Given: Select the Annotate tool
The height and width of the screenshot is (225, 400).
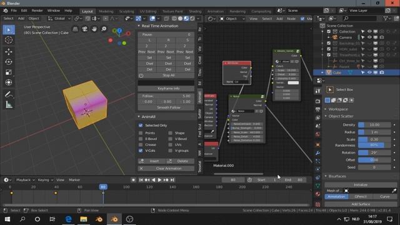Looking at the screenshot, I should (9, 94).
